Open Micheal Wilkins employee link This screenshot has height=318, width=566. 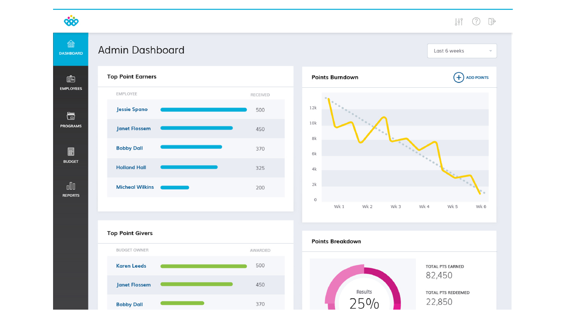coord(135,187)
